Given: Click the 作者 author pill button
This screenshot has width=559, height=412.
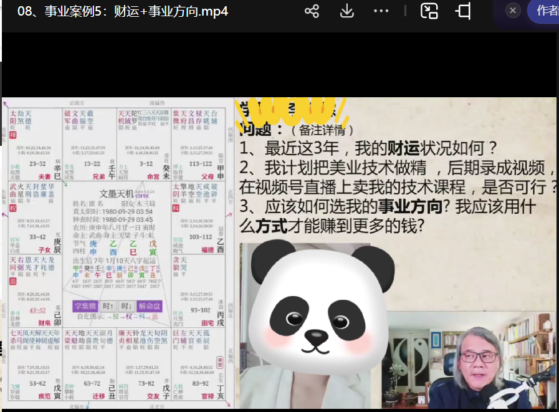Looking at the screenshot, I should [x=545, y=11].
